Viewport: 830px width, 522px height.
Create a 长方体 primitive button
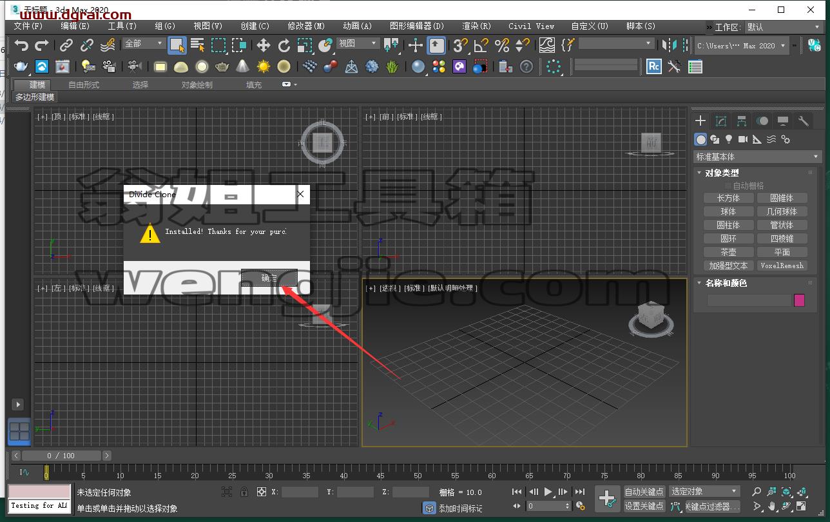[728, 198]
